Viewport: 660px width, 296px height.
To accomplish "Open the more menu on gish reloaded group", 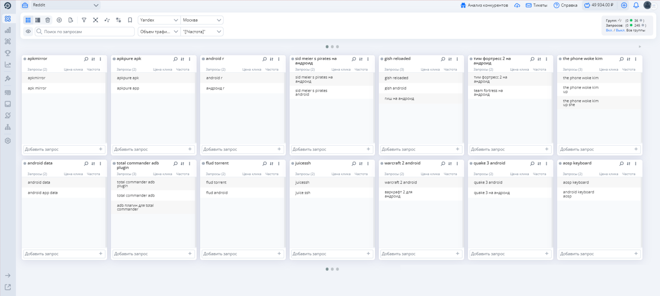I will tap(457, 59).
